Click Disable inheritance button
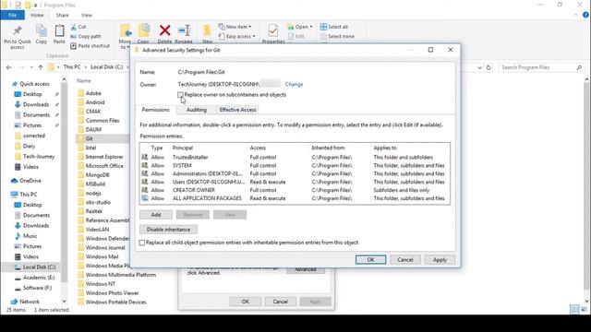This screenshot has width=591, height=332. click(x=168, y=230)
